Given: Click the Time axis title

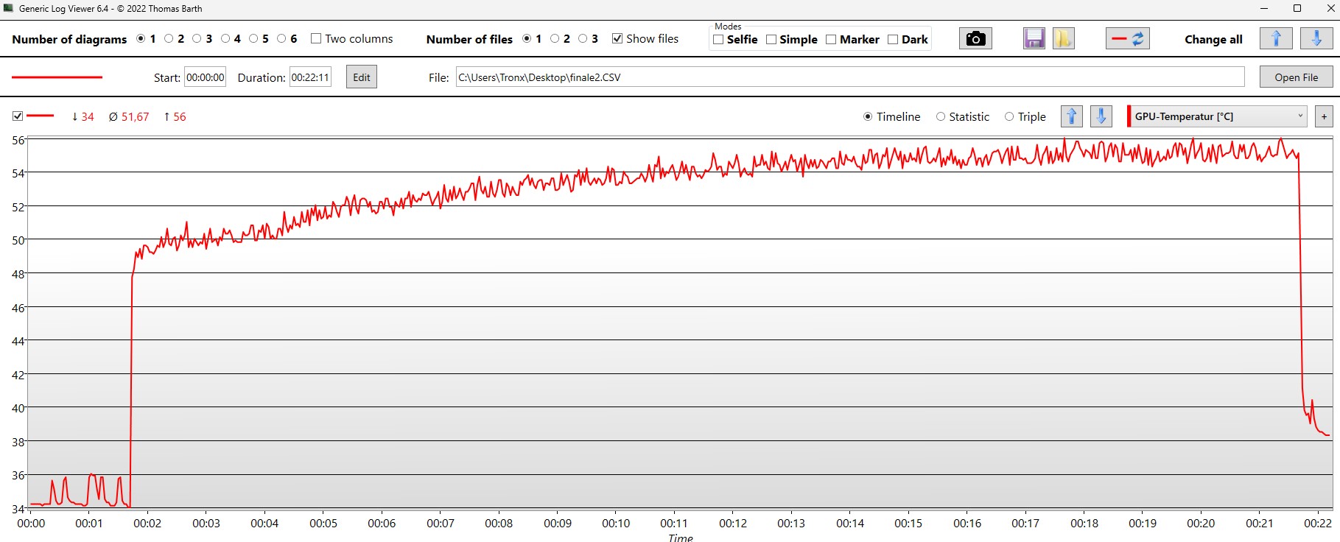Looking at the screenshot, I should tap(680, 538).
